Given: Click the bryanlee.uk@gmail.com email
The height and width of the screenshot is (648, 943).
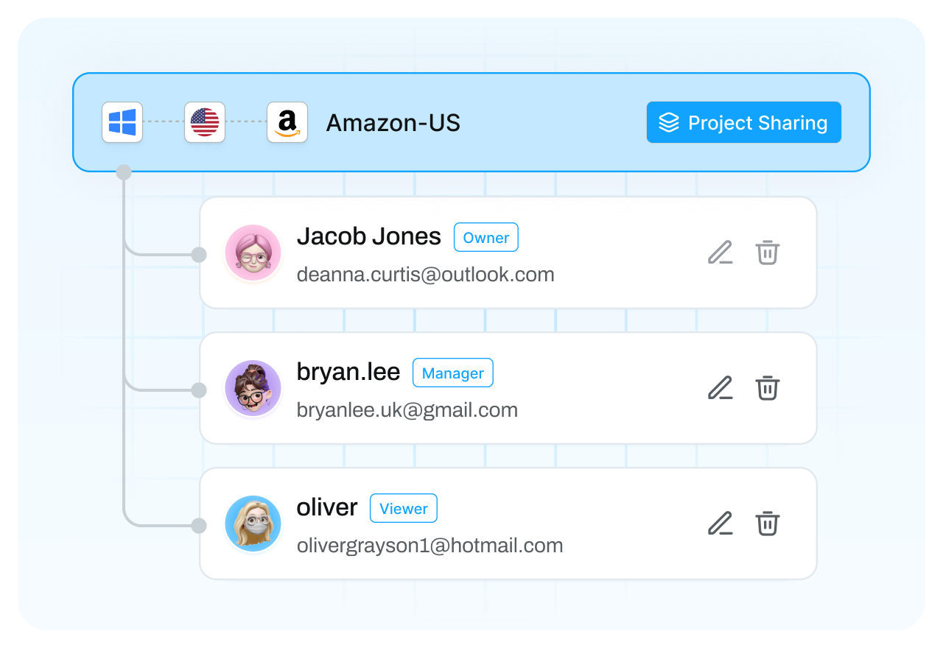Looking at the screenshot, I should (407, 410).
